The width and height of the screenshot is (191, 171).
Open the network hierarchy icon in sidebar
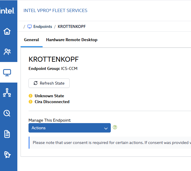point(7,93)
